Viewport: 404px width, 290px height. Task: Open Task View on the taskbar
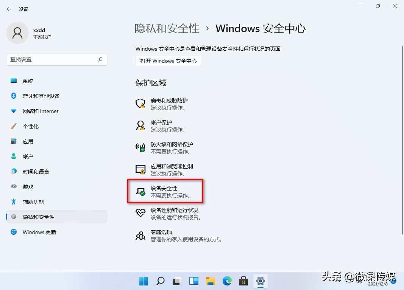(177, 281)
